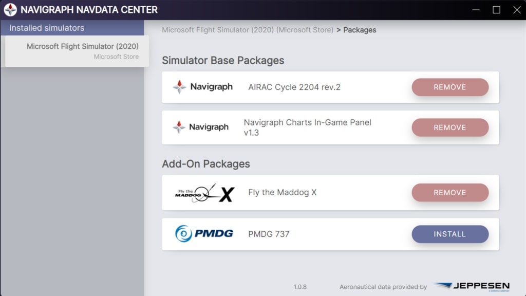Click the Navigraph compass logo in title bar
526x296 pixels.
[x=10, y=10]
